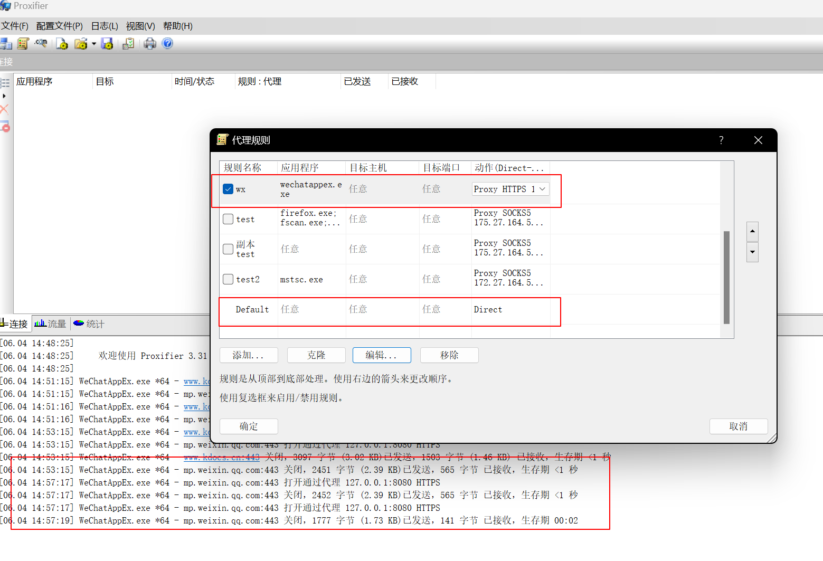823x561 pixels.
Task: Open the 文件(F) menu
Action: tap(15, 26)
